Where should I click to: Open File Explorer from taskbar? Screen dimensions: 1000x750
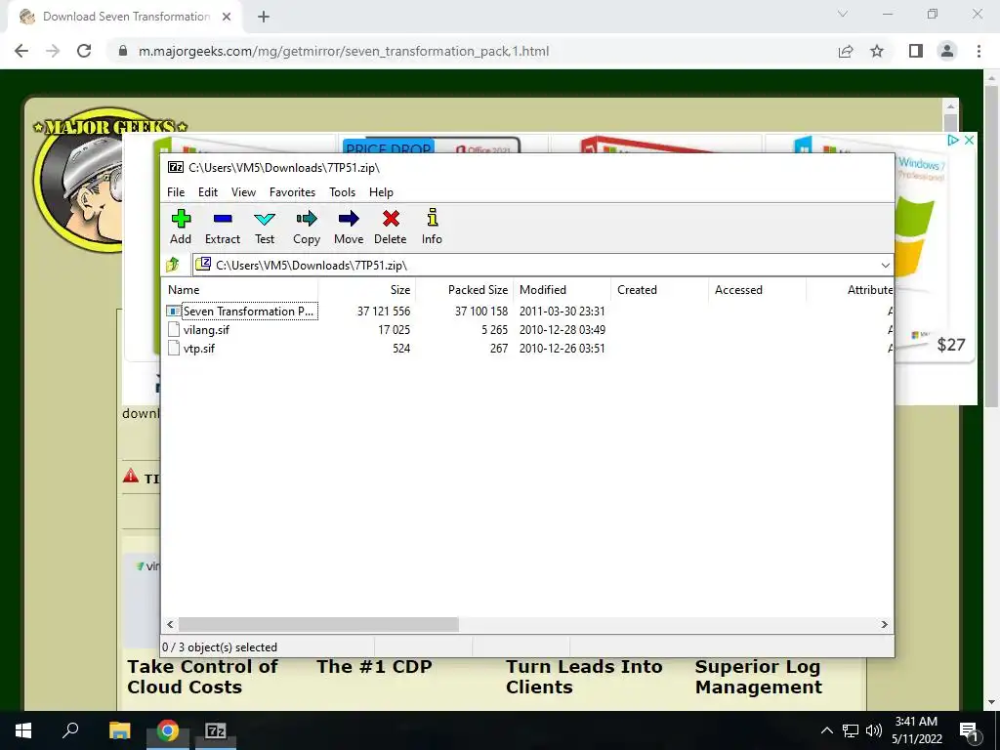click(119, 730)
